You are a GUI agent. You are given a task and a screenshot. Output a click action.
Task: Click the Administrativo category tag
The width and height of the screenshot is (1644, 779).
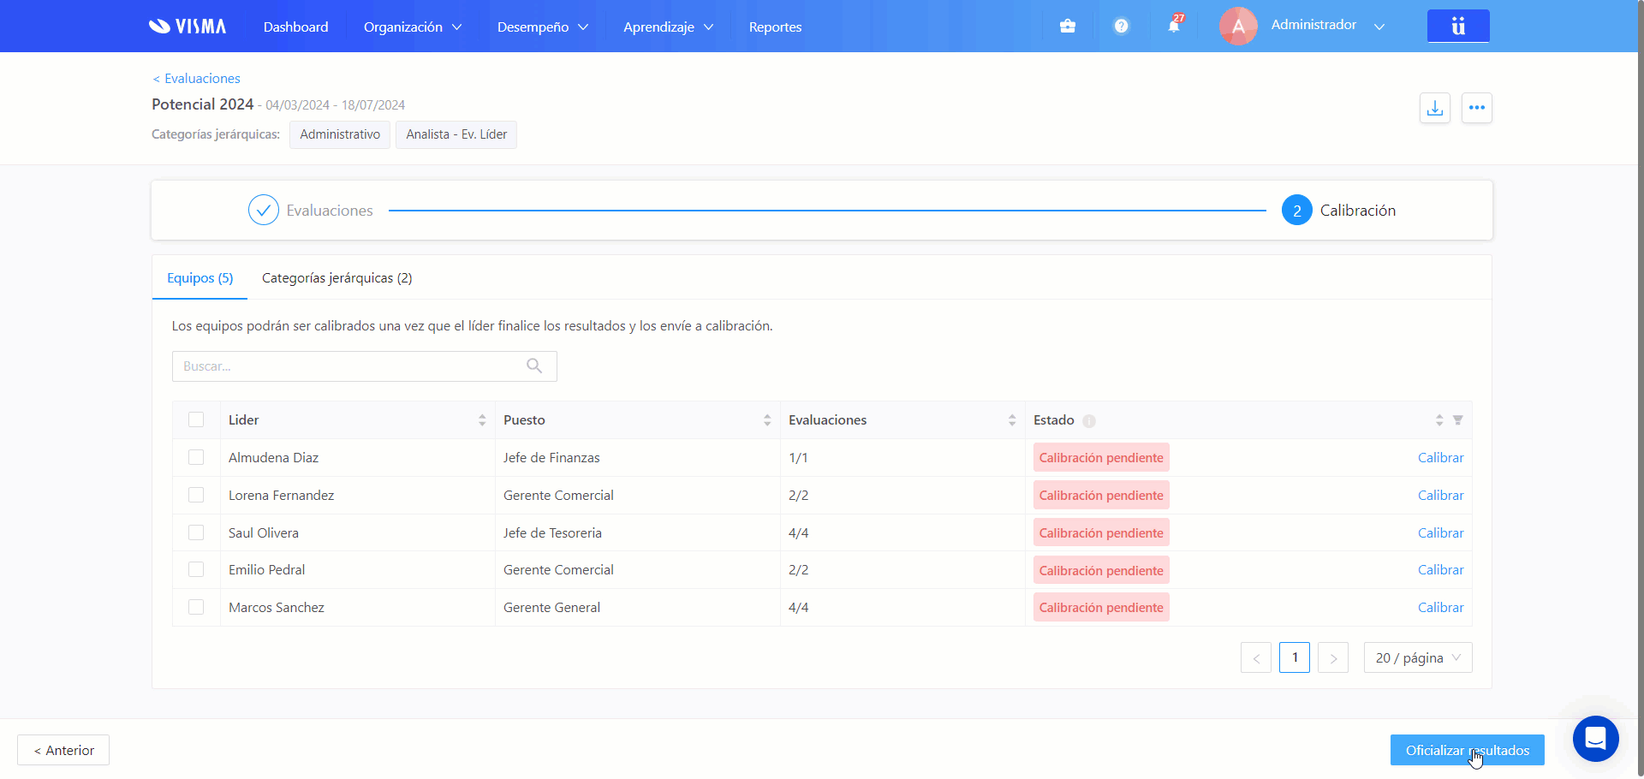340,134
